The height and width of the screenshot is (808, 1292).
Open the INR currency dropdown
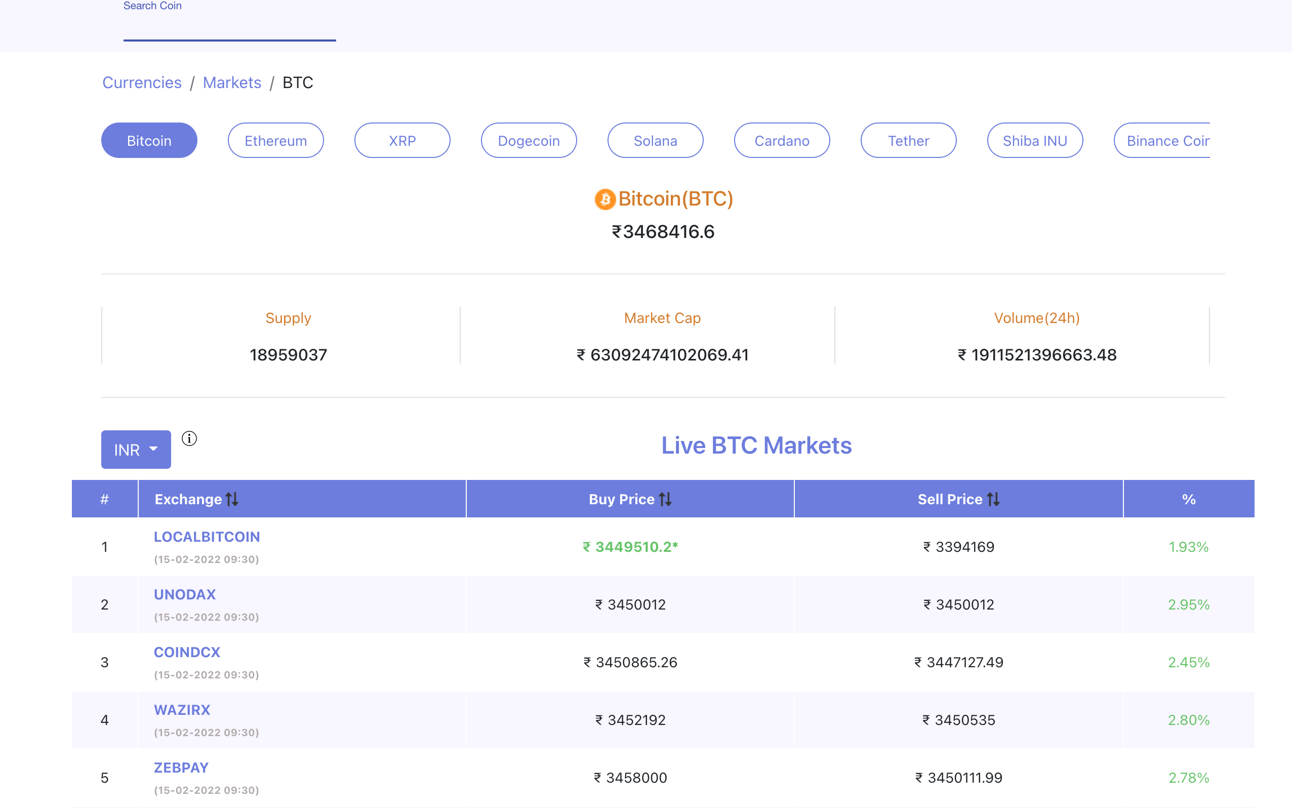click(x=136, y=450)
